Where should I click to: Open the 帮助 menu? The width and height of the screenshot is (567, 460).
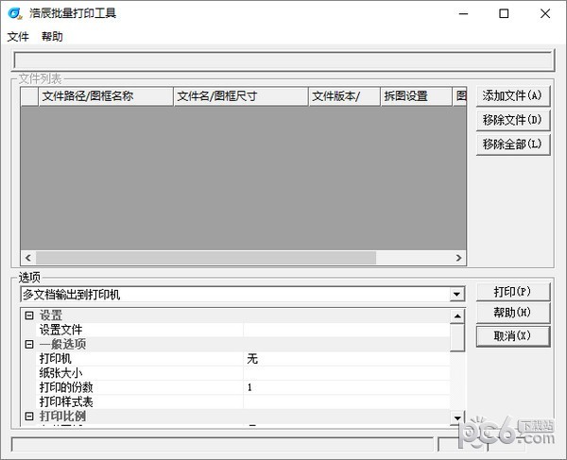[52, 37]
